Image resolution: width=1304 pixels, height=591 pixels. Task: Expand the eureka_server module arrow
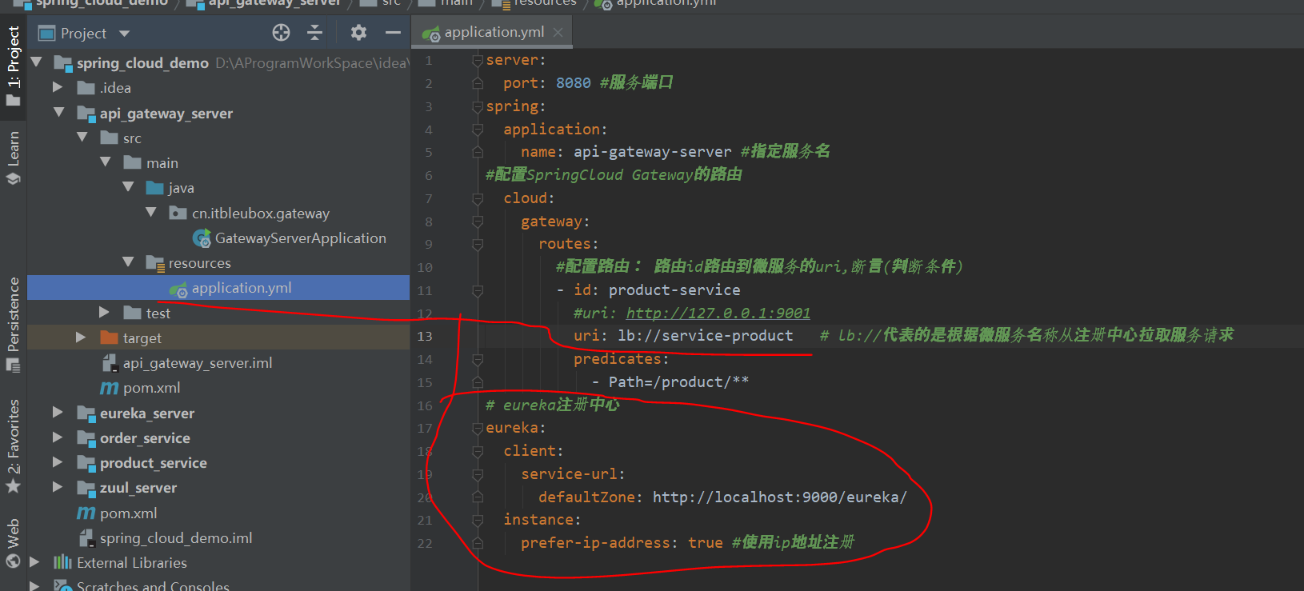point(58,413)
